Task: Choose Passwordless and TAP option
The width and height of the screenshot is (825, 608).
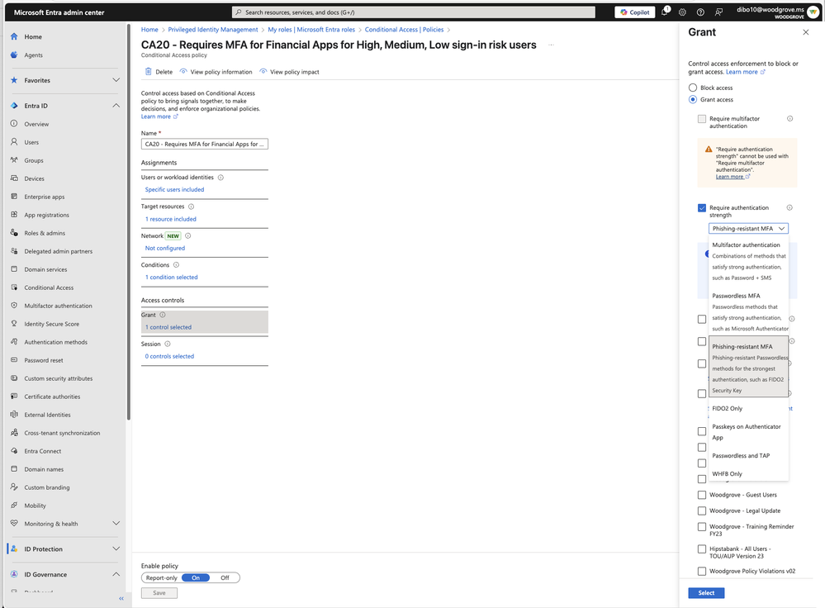Action: coord(749,456)
